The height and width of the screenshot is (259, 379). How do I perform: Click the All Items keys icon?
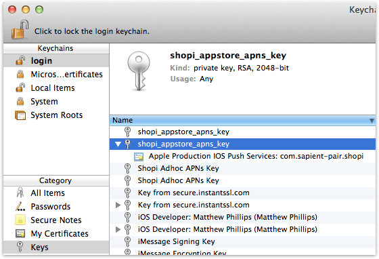(x=20, y=193)
